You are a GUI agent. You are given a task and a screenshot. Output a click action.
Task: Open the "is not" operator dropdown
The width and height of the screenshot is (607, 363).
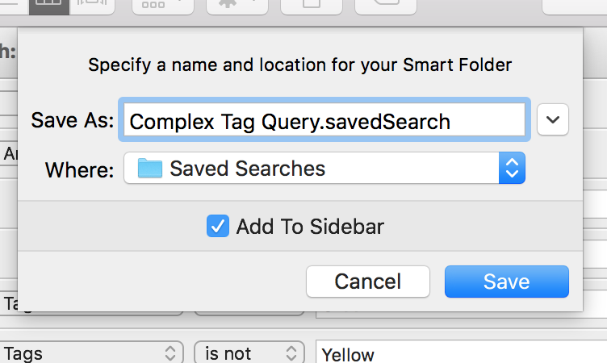[249, 353]
